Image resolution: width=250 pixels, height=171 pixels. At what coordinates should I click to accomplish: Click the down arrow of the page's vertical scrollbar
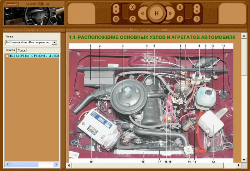coord(244,159)
